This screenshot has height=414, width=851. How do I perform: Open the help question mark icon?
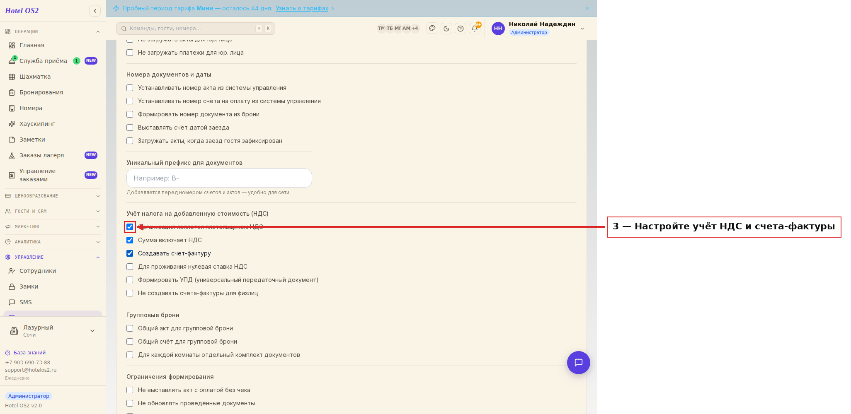pyautogui.click(x=461, y=29)
